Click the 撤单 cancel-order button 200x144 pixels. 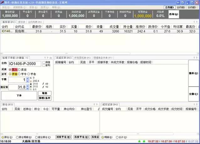pos(193,73)
